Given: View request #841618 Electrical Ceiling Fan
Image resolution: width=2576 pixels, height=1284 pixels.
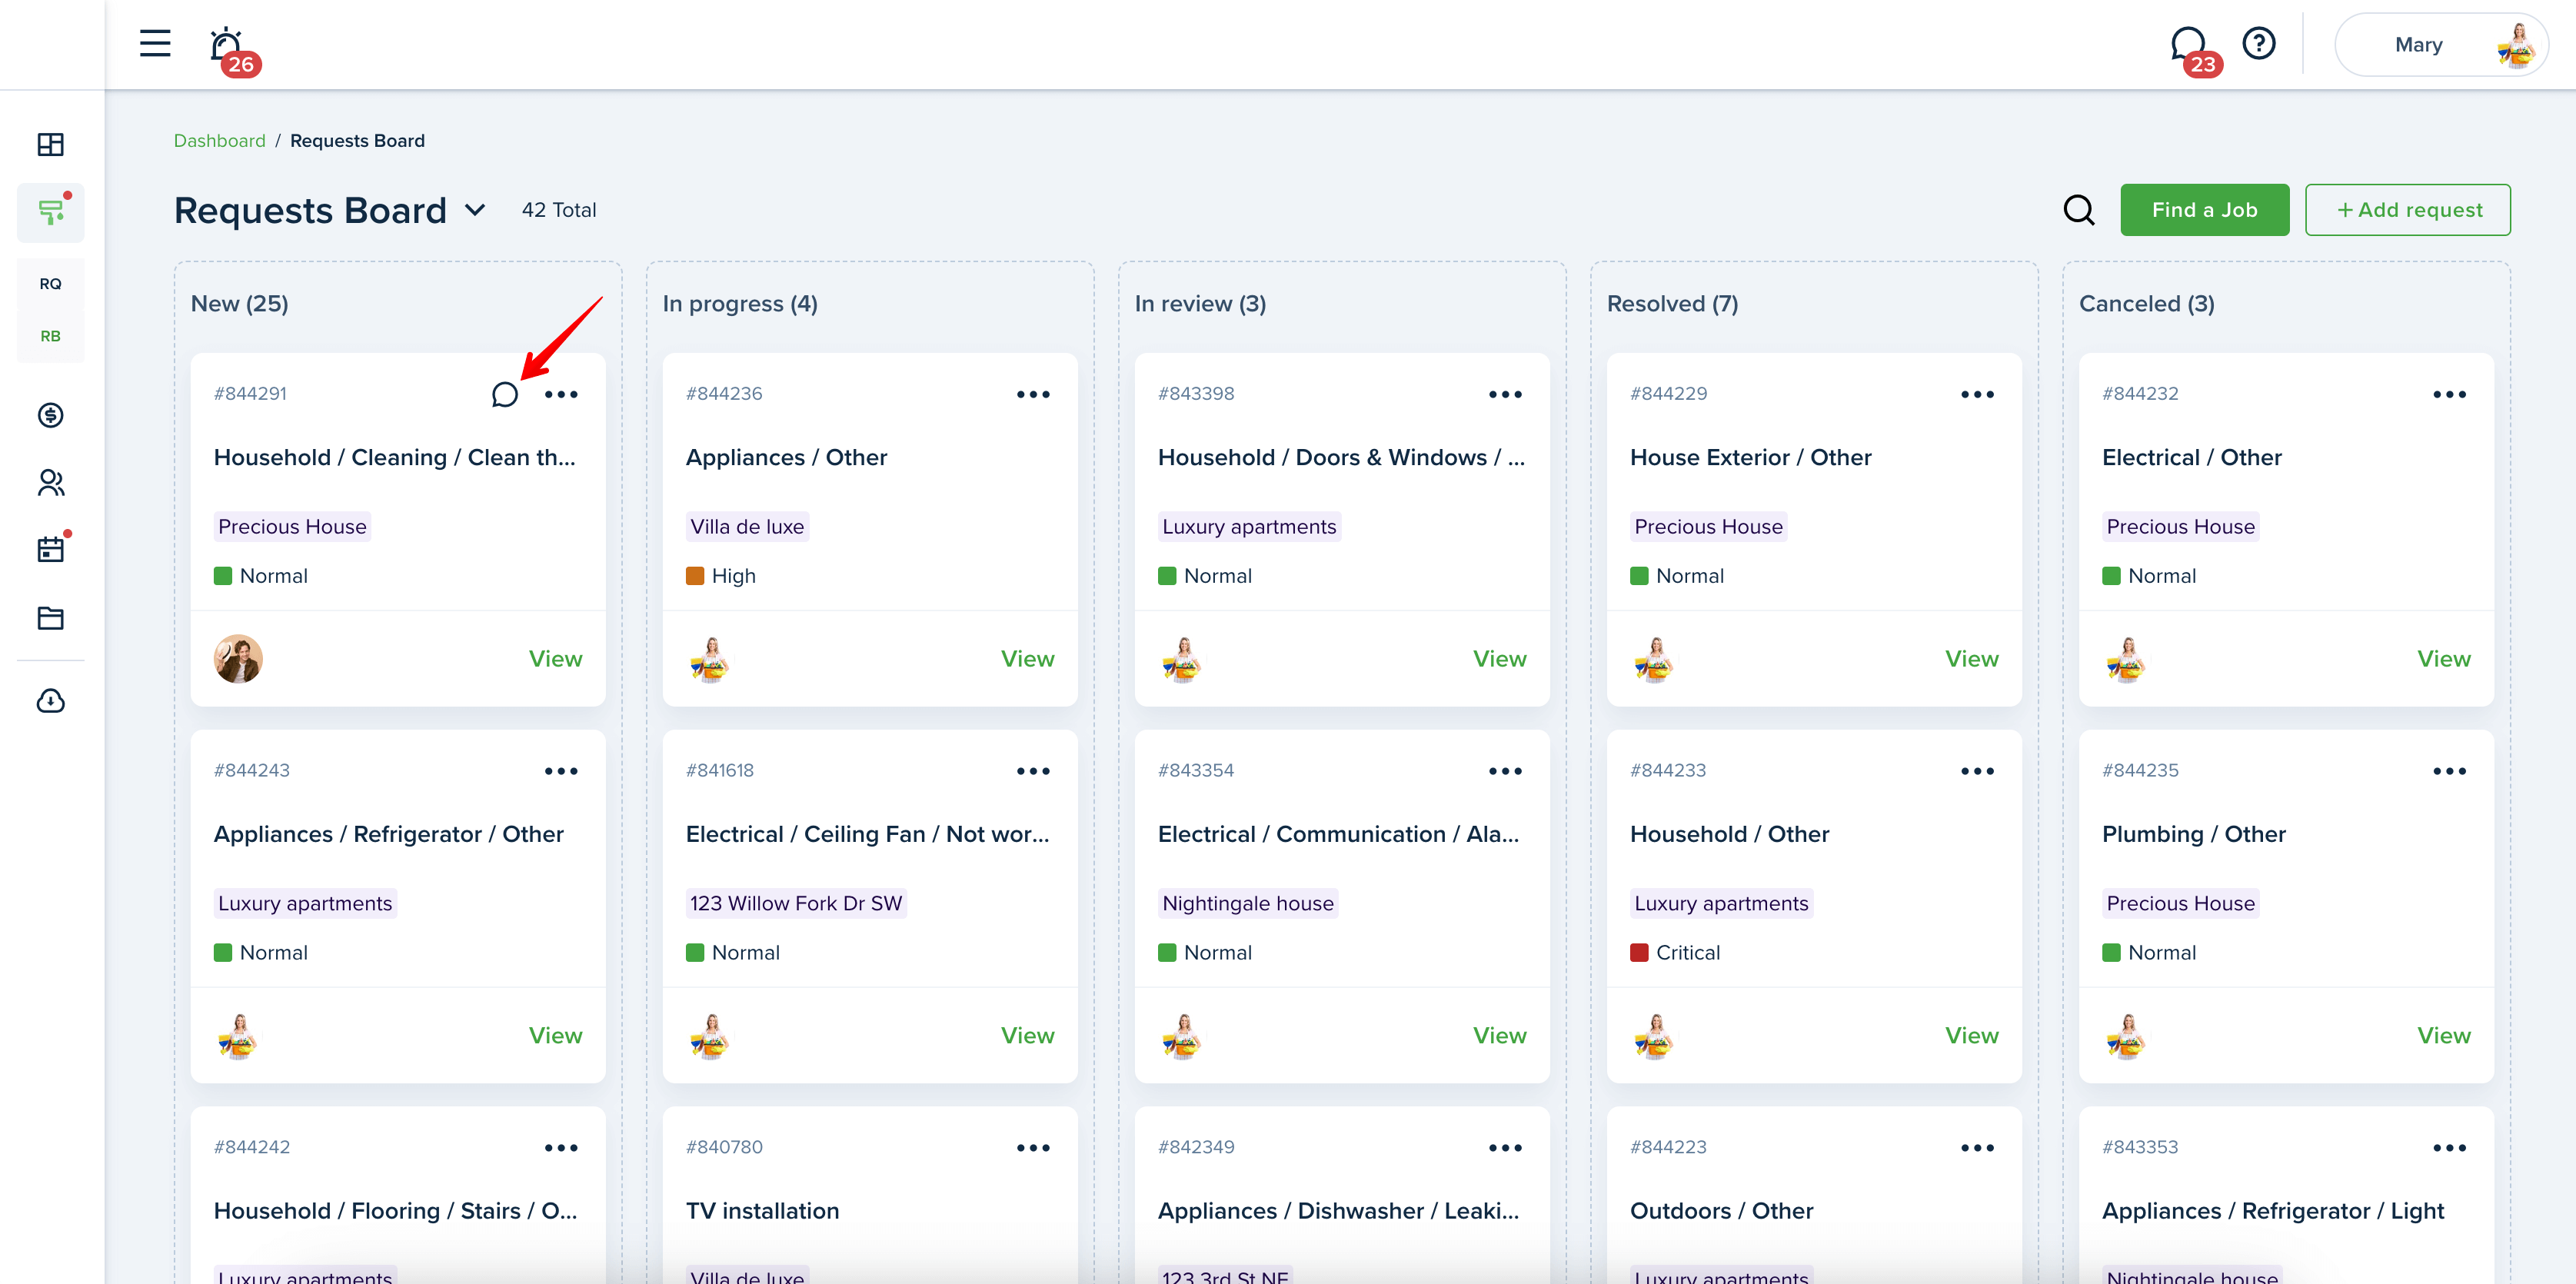Looking at the screenshot, I should tap(1027, 1036).
